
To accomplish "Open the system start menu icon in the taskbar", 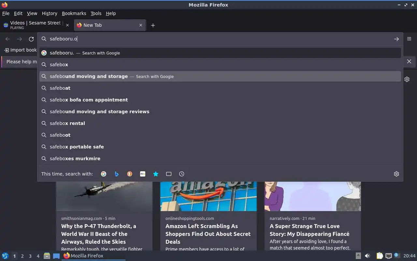I will click(x=5, y=256).
